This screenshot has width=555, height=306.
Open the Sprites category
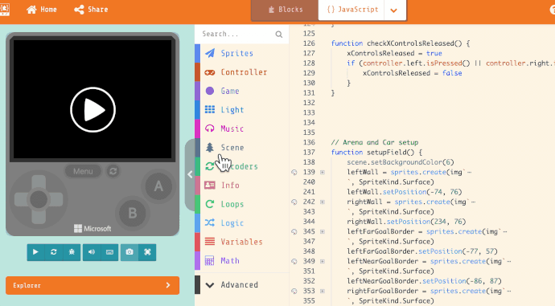[x=242, y=53]
